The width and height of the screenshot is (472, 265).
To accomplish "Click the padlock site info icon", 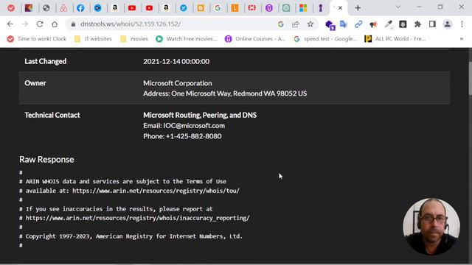I will coord(73,24).
